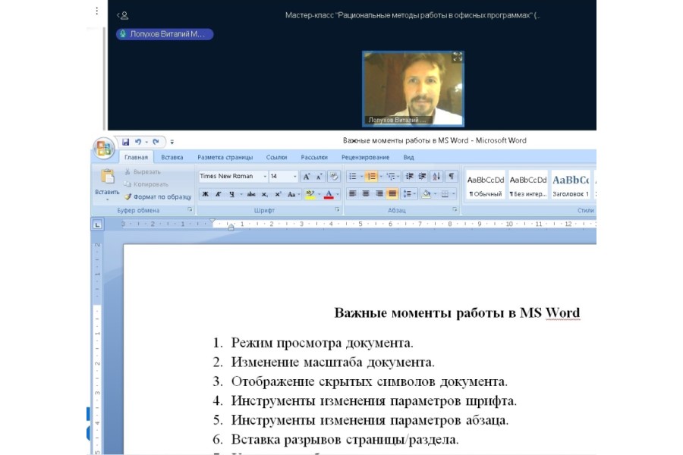
Task: Maximize the presenter video with fullscreen icon
Action: (x=457, y=57)
